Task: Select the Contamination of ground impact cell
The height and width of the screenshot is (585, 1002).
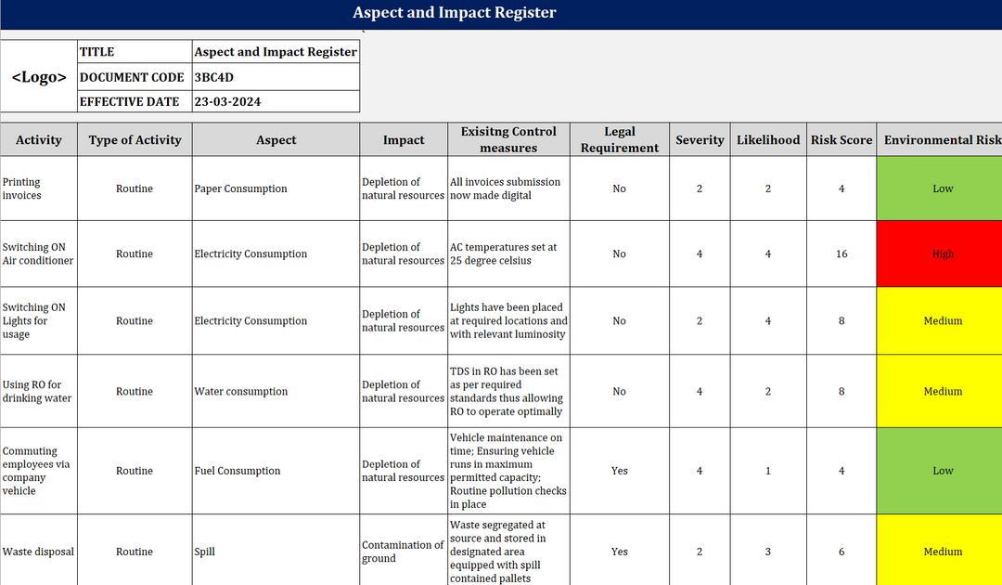Action: 404,552
